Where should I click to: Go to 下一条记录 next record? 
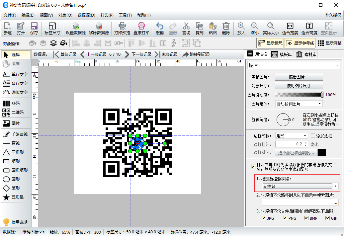point(138,54)
